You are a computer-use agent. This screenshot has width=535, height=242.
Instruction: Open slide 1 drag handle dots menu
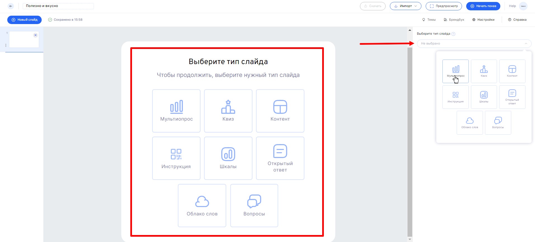(6, 45)
